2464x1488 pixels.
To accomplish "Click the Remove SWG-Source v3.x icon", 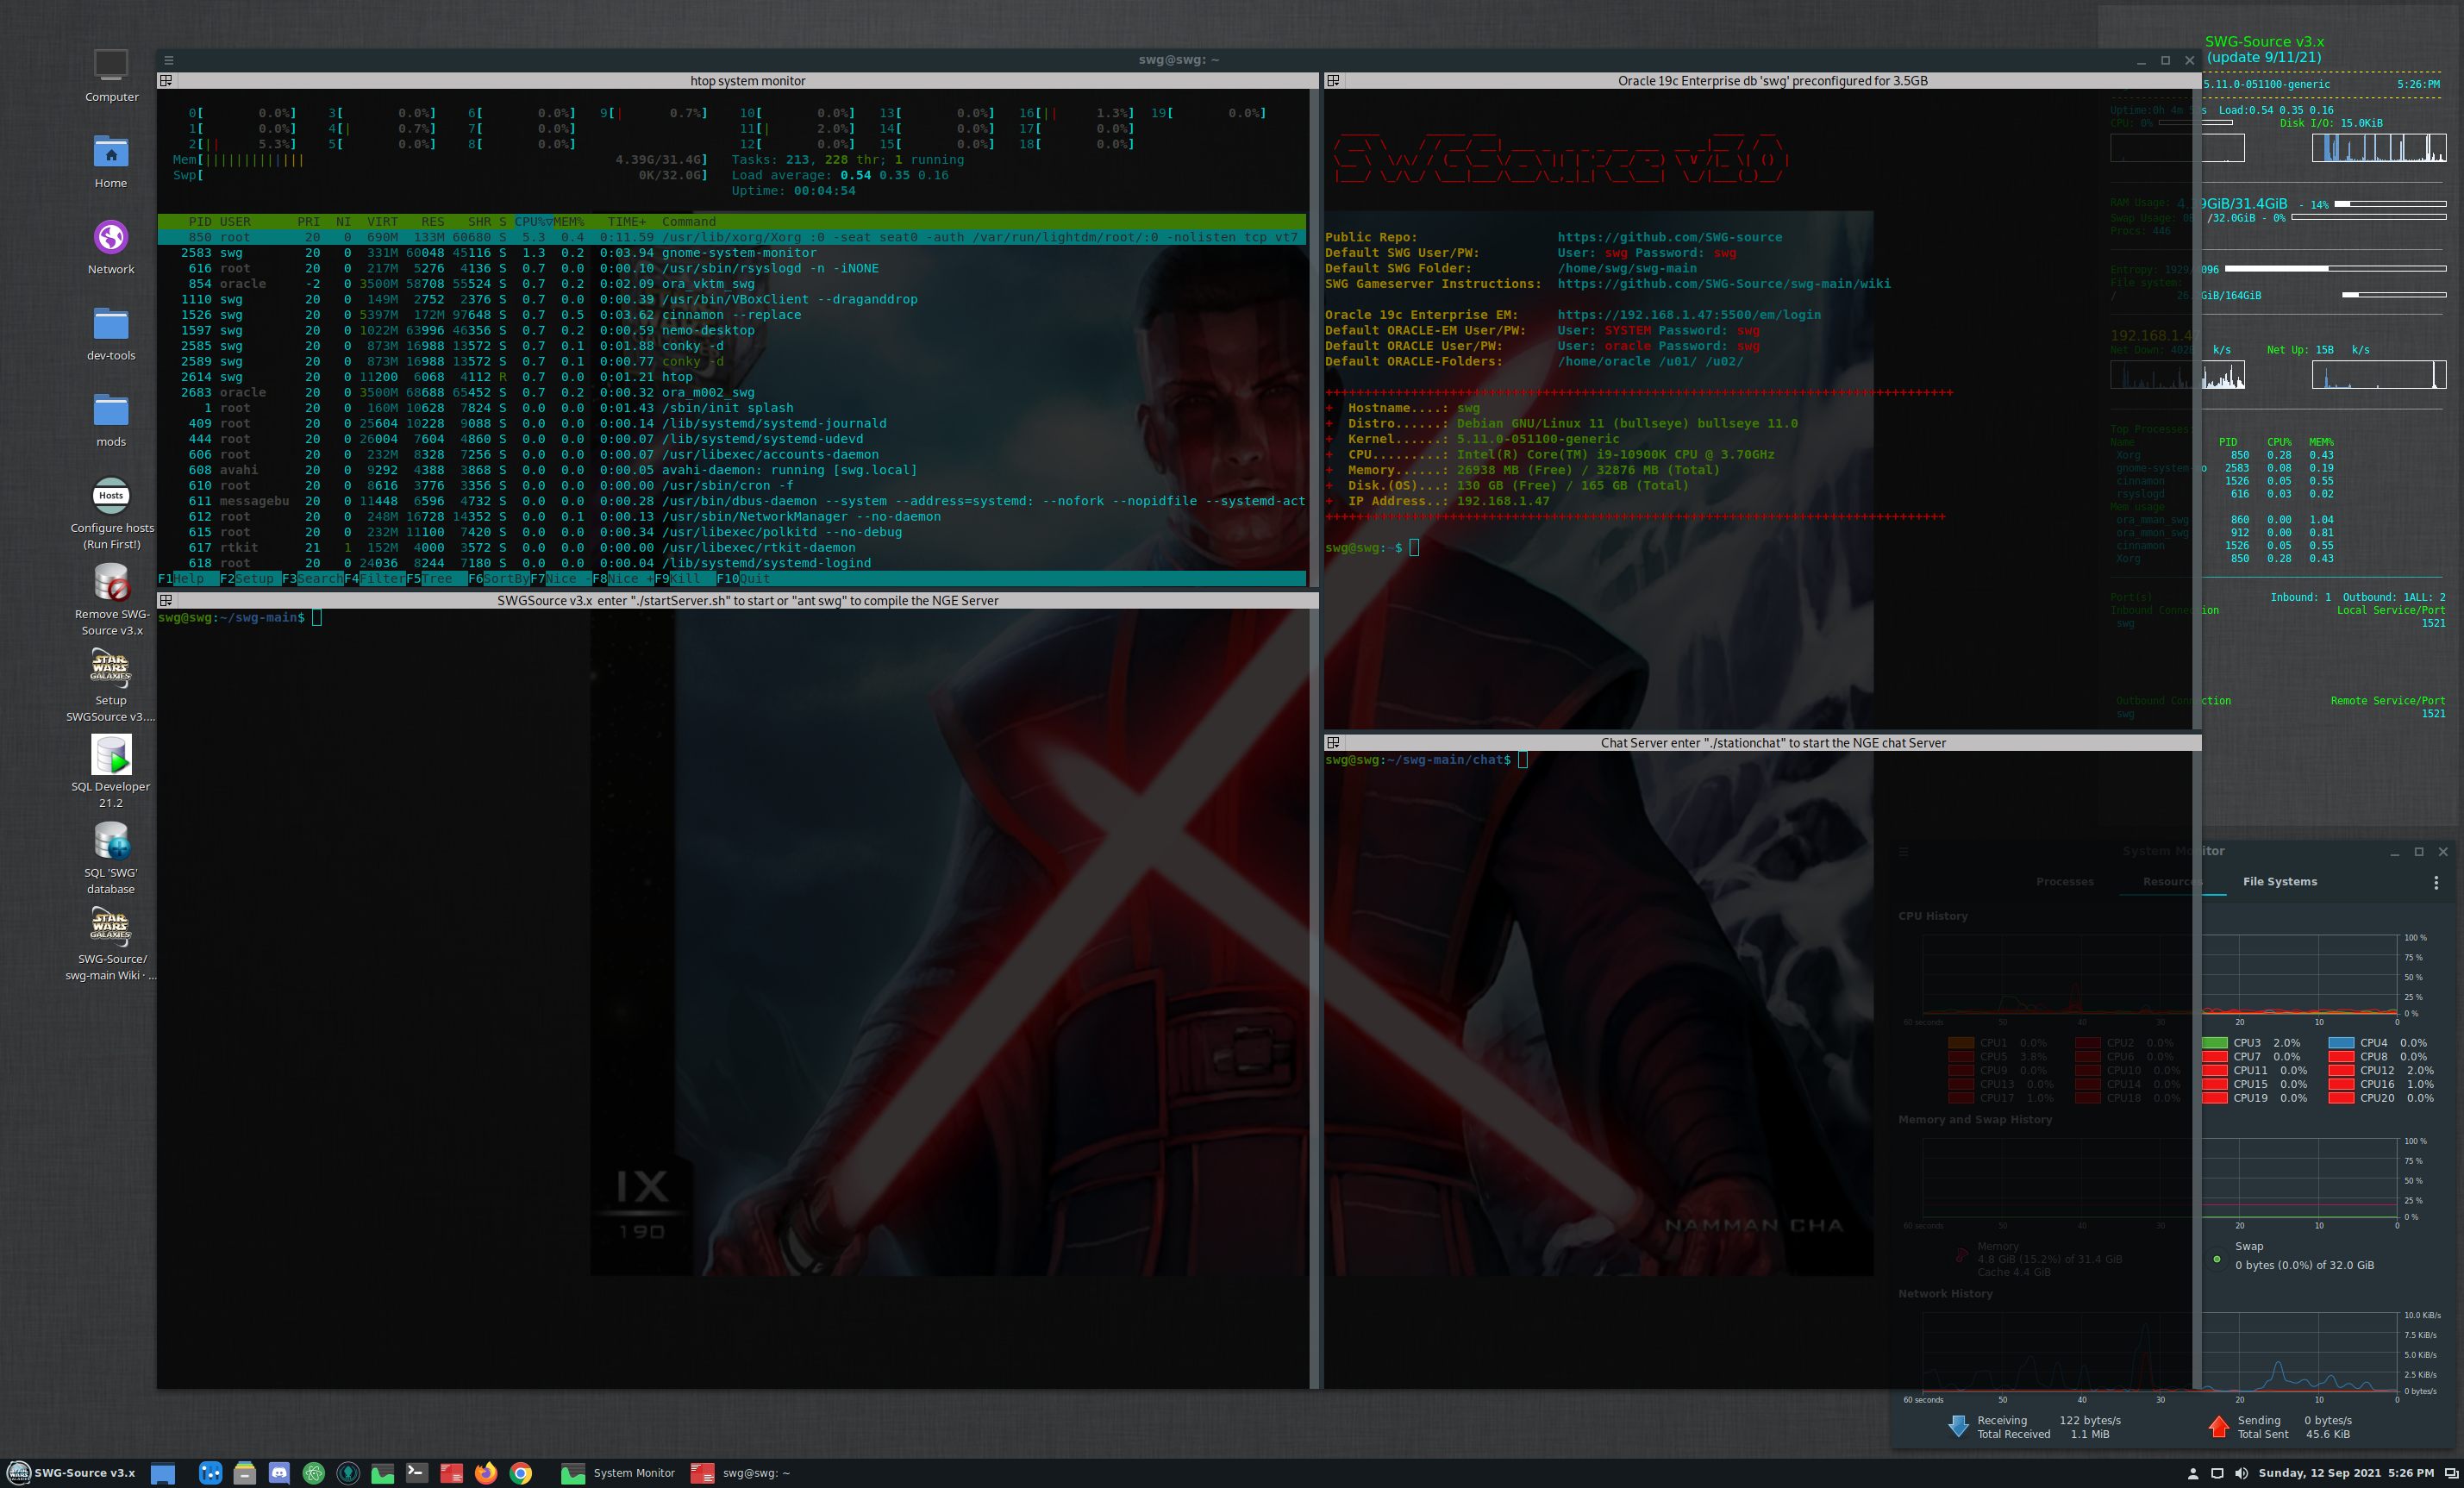I will 111,582.
